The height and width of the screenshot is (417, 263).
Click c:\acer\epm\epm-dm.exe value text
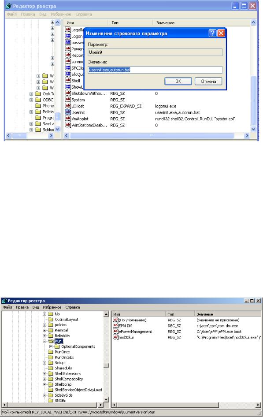217,326
